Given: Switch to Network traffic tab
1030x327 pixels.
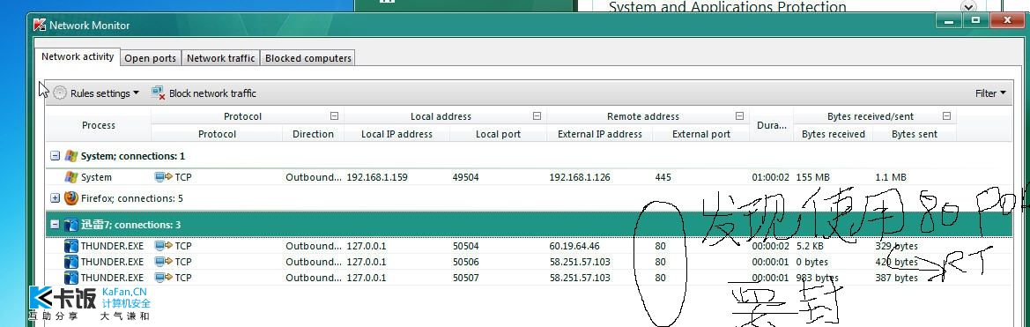Looking at the screenshot, I should pos(220,58).
